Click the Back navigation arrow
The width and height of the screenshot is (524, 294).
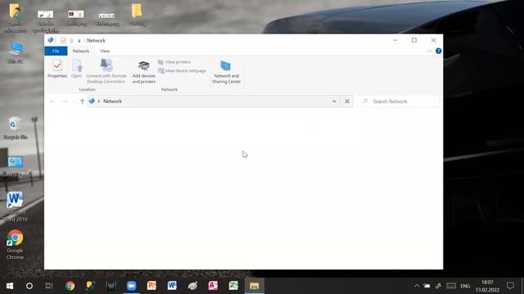pos(52,101)
